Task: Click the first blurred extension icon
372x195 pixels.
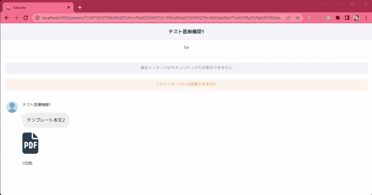Action: point(310,18)
